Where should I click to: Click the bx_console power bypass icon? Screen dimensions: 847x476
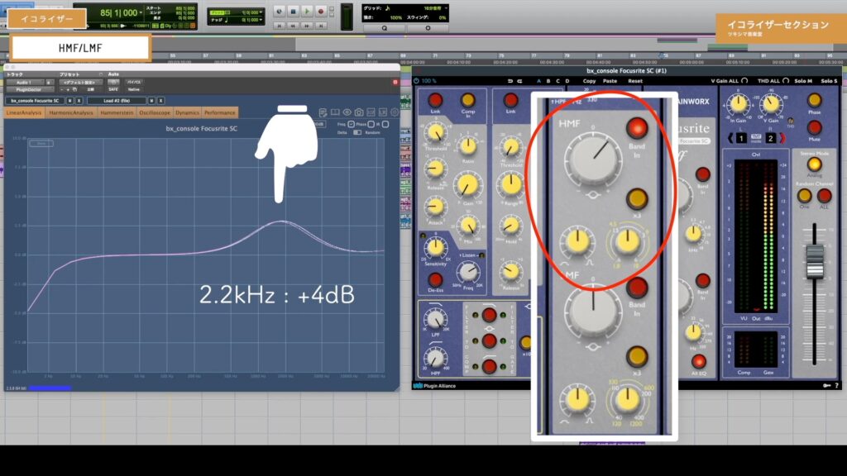[x=417, y=81]
